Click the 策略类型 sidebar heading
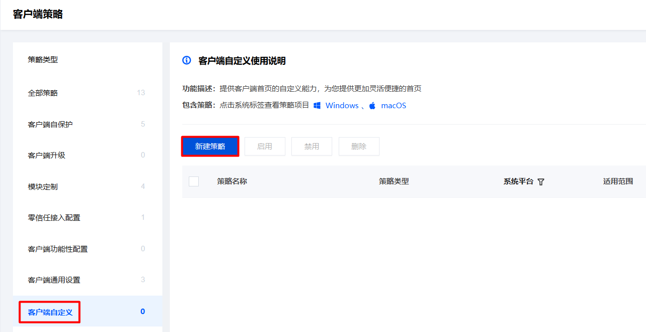The image size is (646, 332). click(x=43, y=60)
